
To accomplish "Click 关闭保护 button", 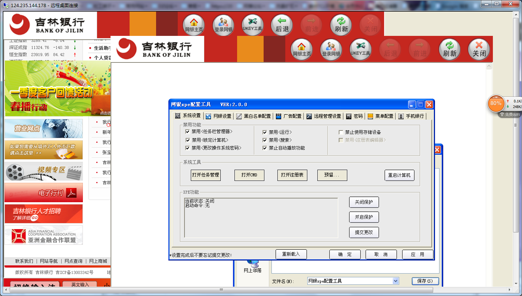I will (364, 202).
